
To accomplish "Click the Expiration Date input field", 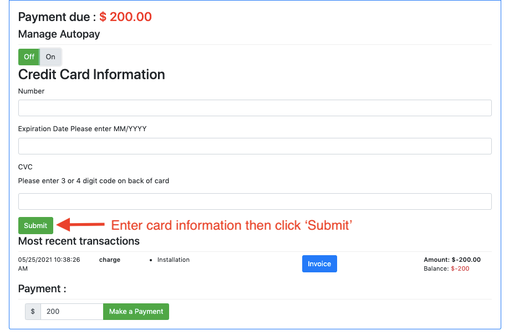I will click(x=254, y=146).
